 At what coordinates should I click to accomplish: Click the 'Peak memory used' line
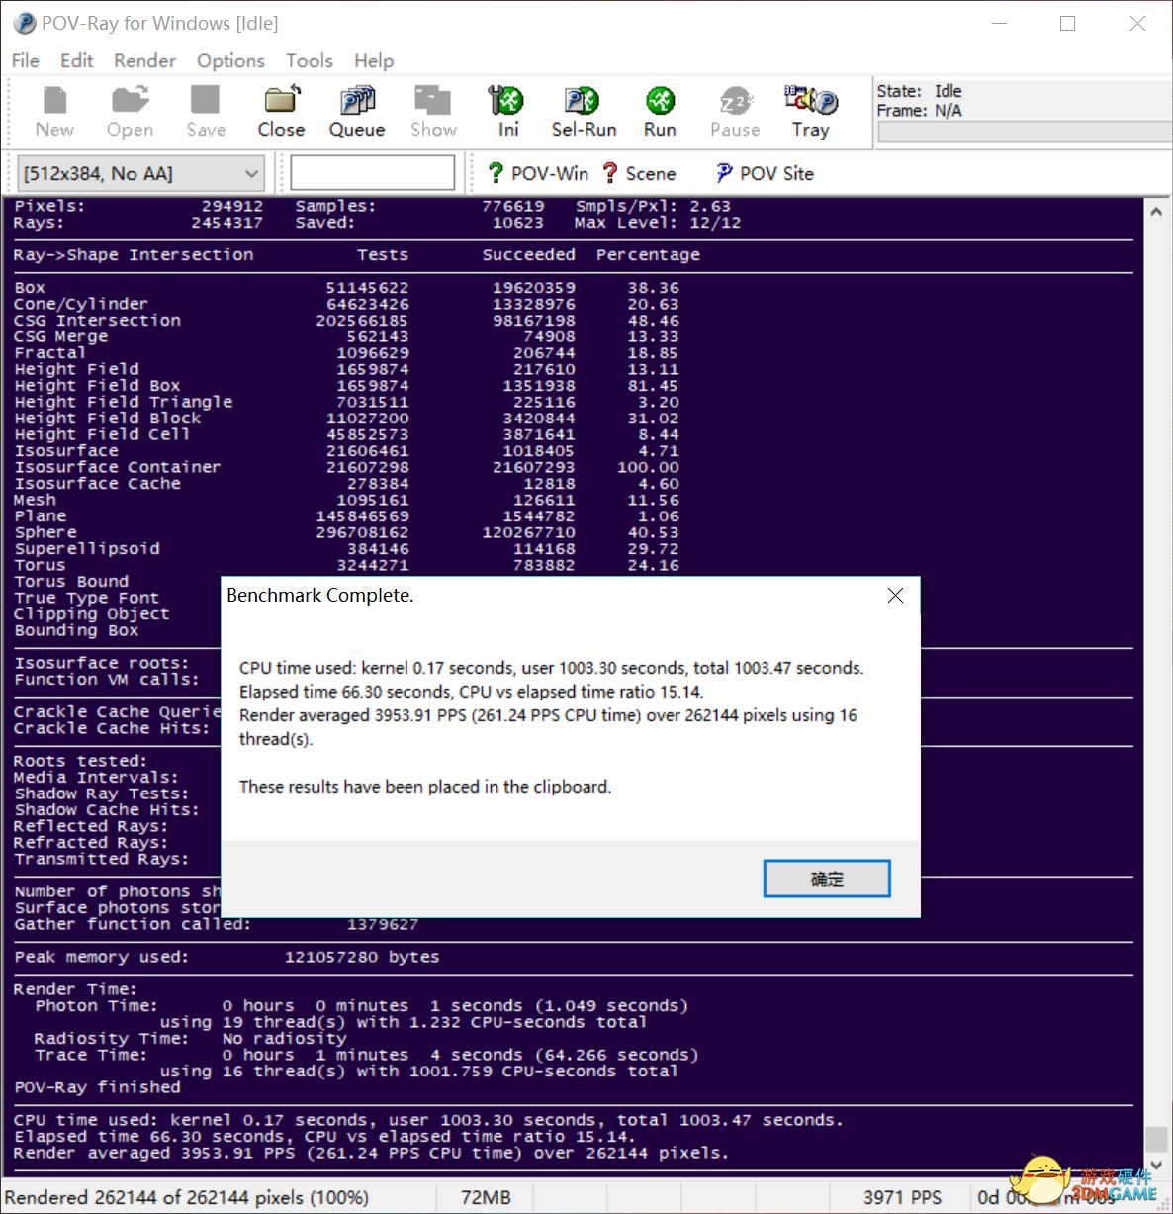(x=226, y=957)
